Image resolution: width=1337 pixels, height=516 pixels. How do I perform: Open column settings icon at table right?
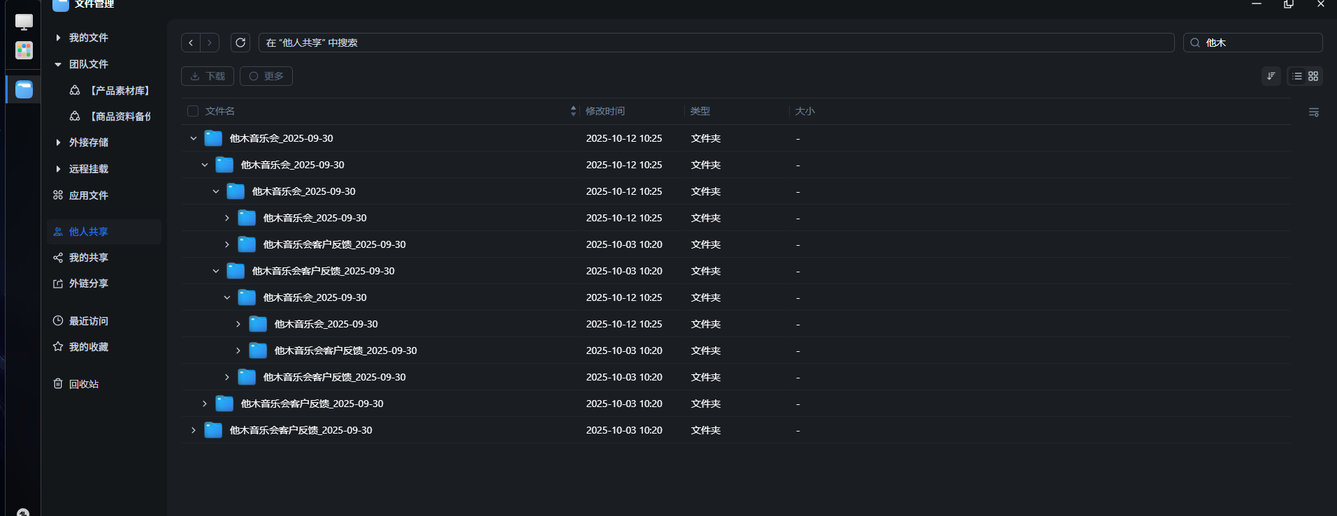1313,112
